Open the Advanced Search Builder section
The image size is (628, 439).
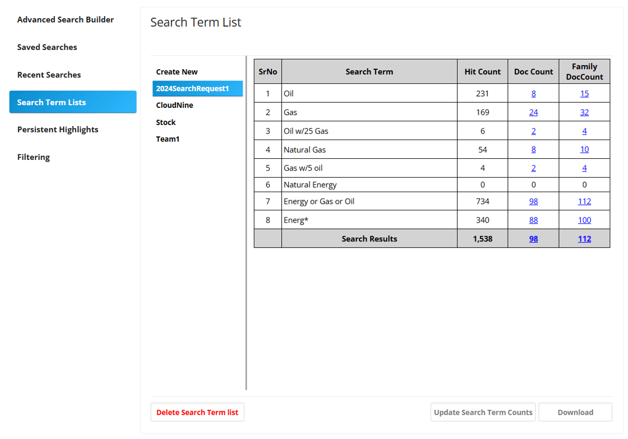tap(65, 19)
